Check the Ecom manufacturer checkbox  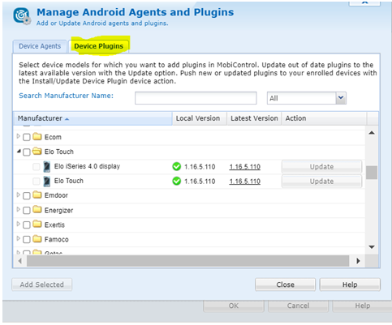point(27,137)
